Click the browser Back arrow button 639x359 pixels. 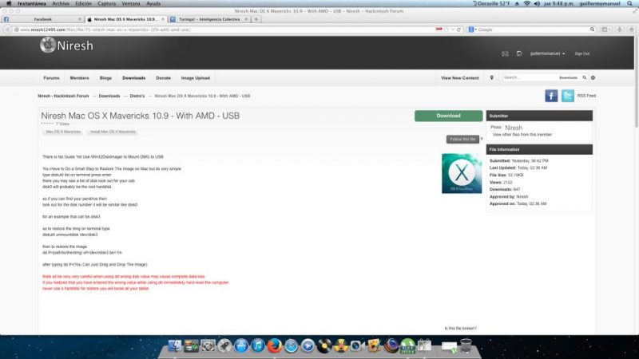pyautogui.click(x=7, y=30)
